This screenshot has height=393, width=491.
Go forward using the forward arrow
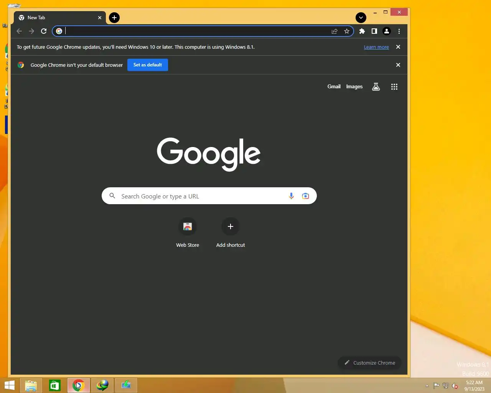pyautogui.click(x=31, y=31)
